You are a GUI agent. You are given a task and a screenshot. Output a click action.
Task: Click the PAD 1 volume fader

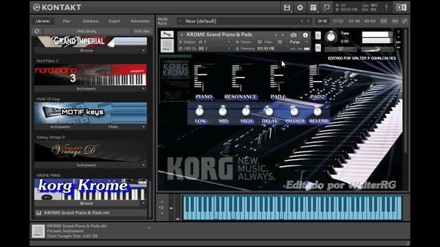pyautogui.click(x=278, y=75)
